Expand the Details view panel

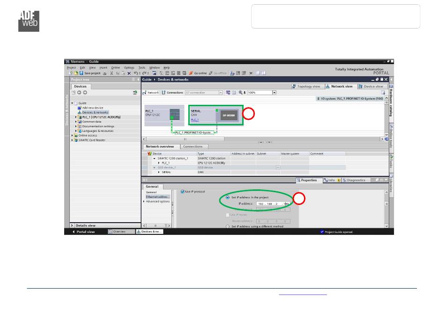pos(72,225)
